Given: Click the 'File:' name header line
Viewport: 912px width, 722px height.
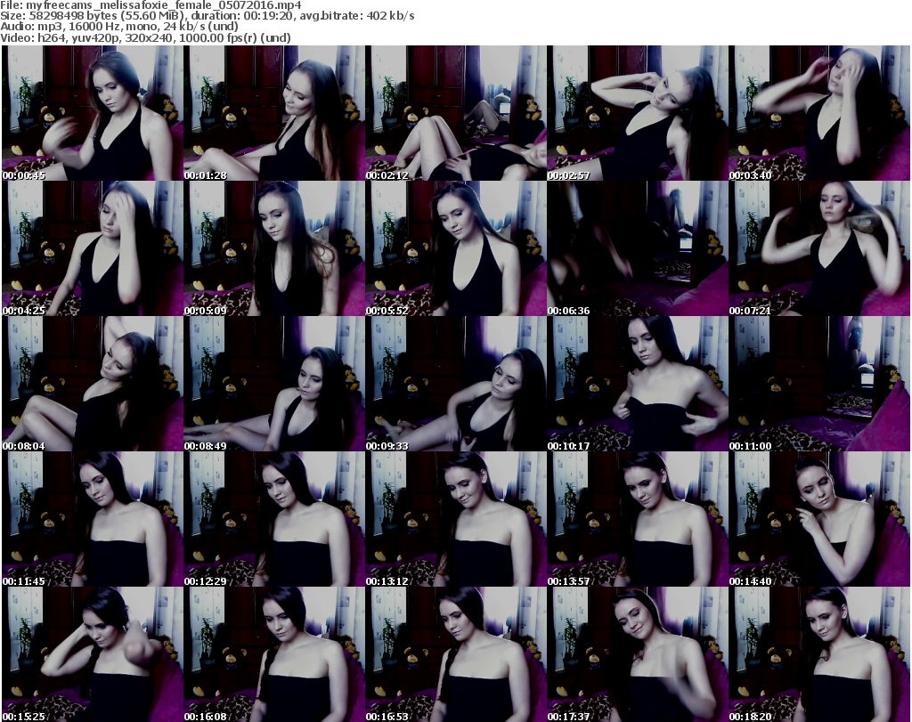Looking at the screenshot, I should (151, 5).
